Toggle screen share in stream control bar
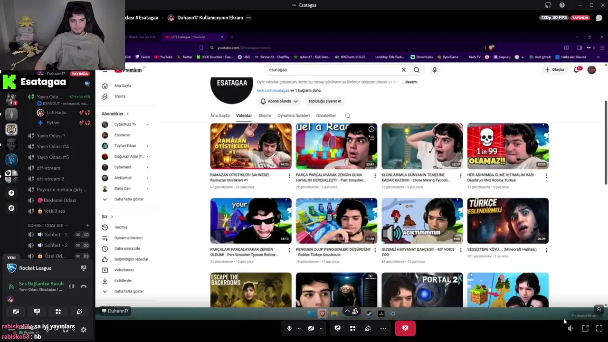The height and width of the screenshot is (342, 608). point(338,328)
